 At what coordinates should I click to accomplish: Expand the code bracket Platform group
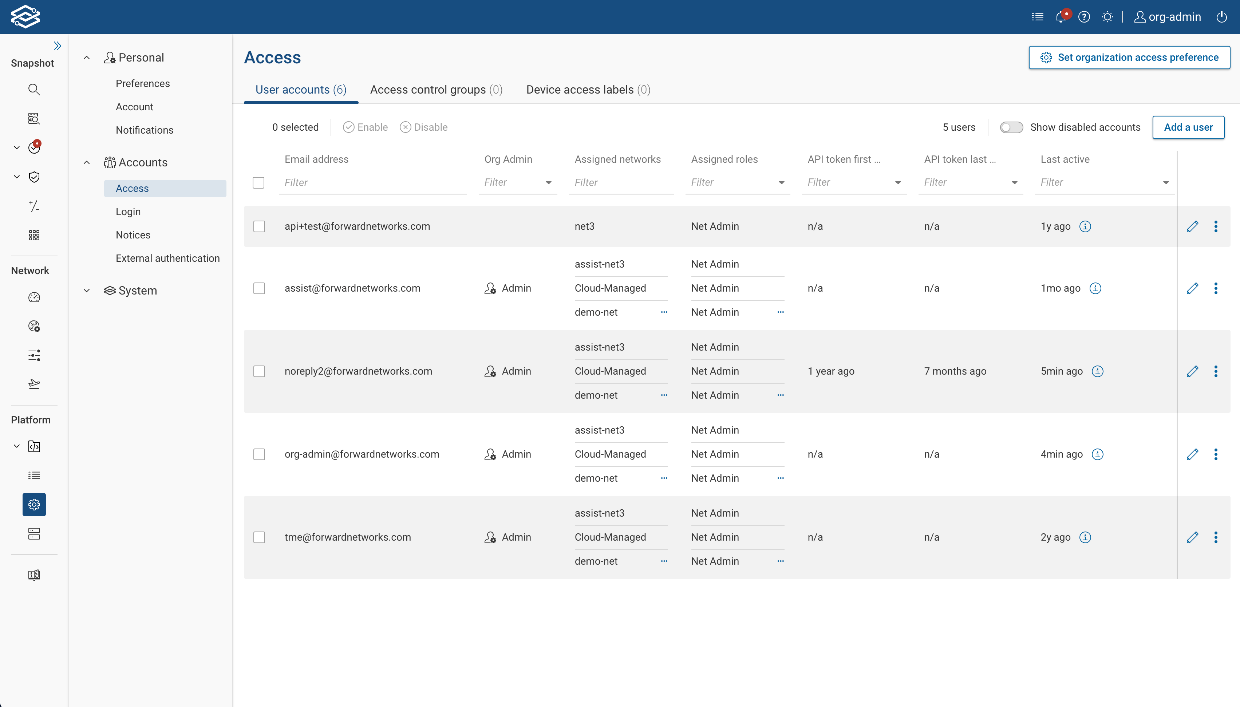point(16,446)
